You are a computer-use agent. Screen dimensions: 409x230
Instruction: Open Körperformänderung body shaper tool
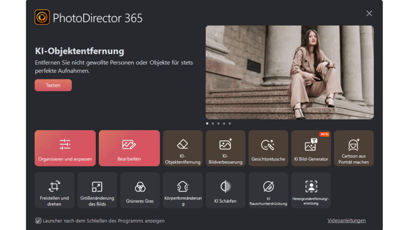pos(183,190)
